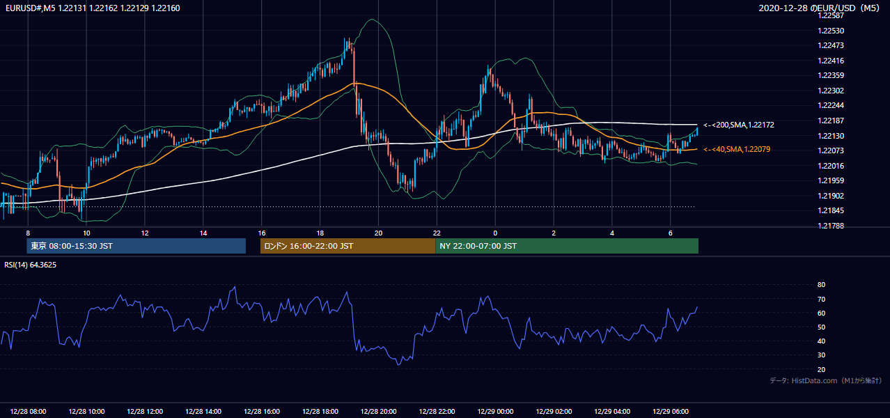The image size is (890, 418).
Task: Click the 1.22530 price axis label
Action: tap(832, 31)
